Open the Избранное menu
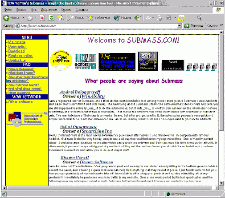The width and height of the screenshot is (225, 198). 49,10
